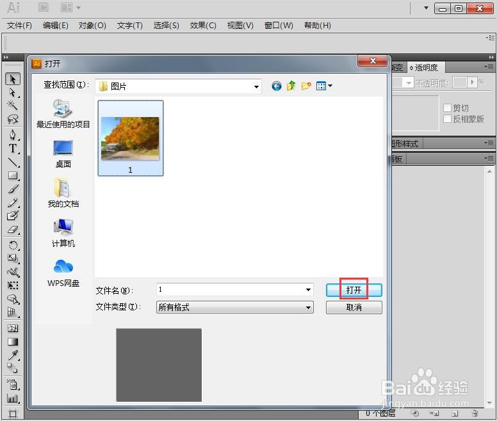This screenshot has height=421, width=497.
Task: Click the 打开 button
Action: pos(354,290)
